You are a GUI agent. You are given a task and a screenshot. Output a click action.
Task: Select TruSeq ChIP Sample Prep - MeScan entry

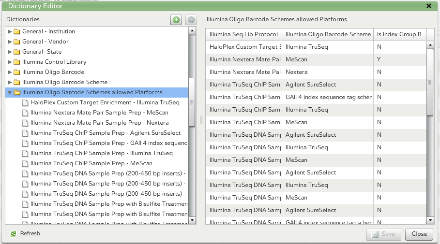tap(91, 163)
